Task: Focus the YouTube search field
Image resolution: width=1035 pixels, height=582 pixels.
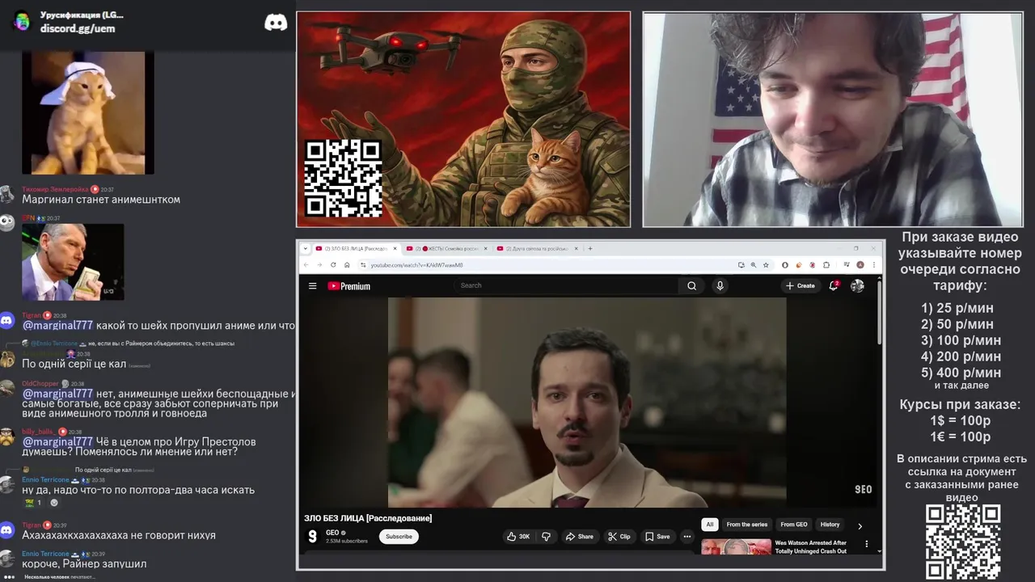Action: [568, 285]
